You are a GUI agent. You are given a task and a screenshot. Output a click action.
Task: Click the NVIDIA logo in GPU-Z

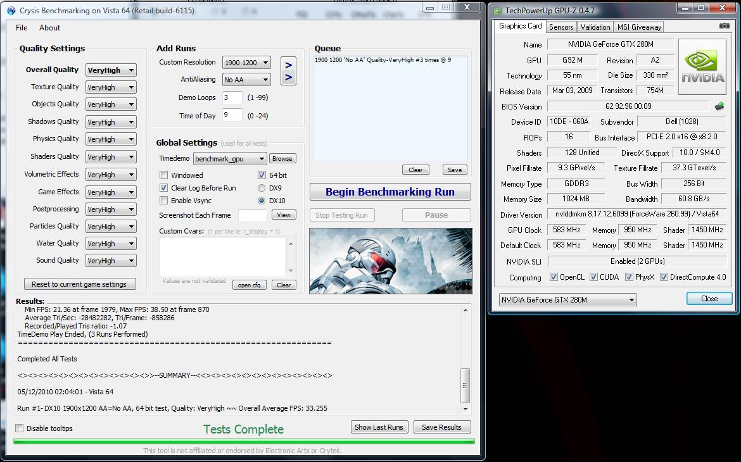[702, 66]
